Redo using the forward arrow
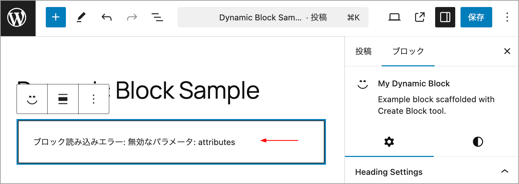This screenshot has width=519, height=184. pos(132,17)
